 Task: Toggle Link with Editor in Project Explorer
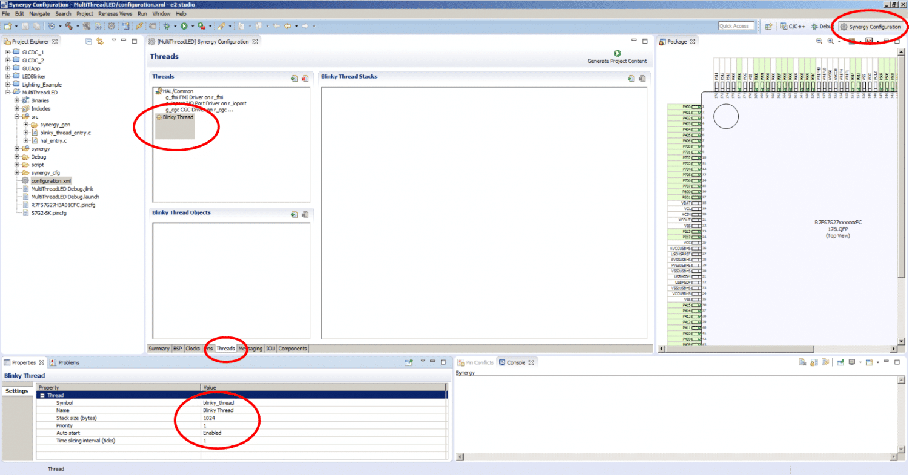pos(100,41)
